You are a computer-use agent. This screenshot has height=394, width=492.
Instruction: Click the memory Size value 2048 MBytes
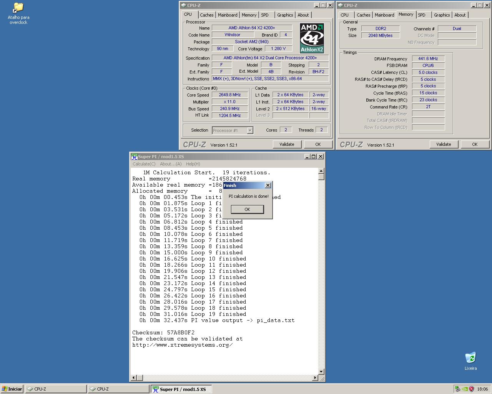tap(381, 35)
